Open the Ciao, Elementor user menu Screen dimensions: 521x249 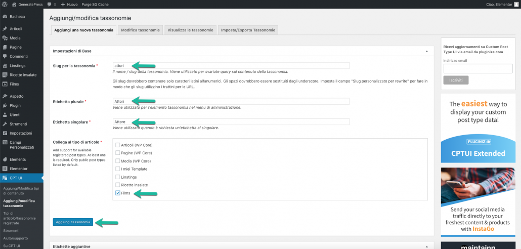[497, 4]
